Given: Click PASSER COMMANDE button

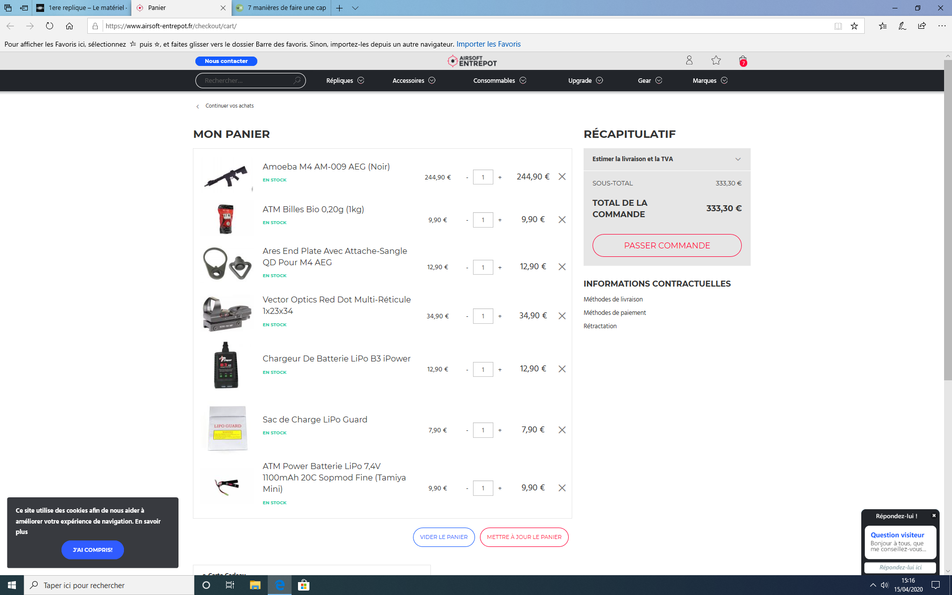Looking at the screenshot, I should pos(667,245).
